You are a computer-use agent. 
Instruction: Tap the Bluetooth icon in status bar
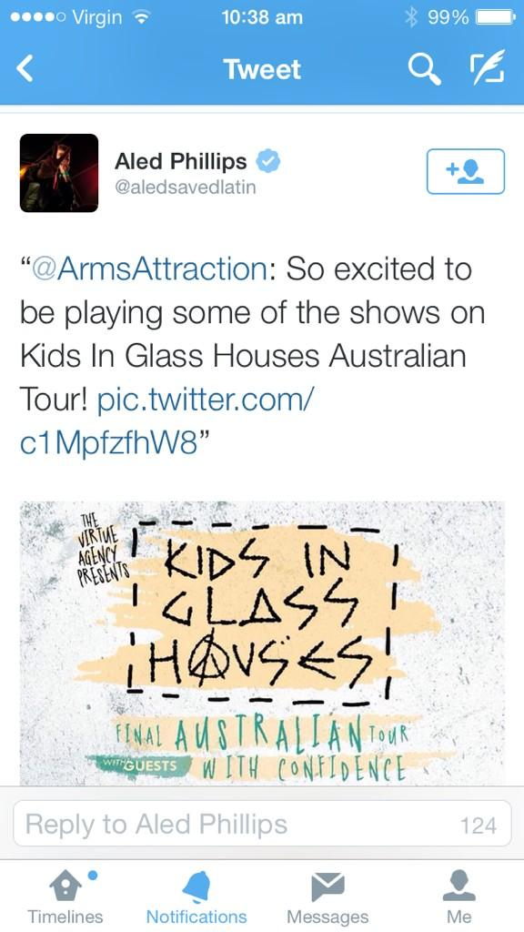point(410,18)
